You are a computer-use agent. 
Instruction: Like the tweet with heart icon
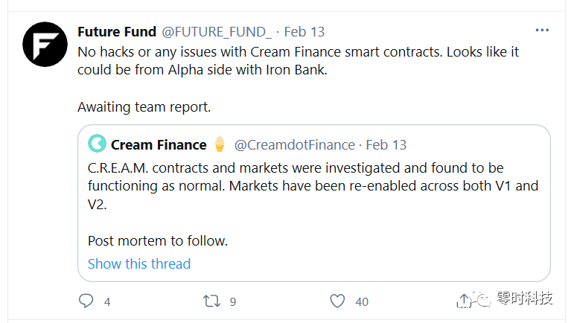click(x=337, y=301)
